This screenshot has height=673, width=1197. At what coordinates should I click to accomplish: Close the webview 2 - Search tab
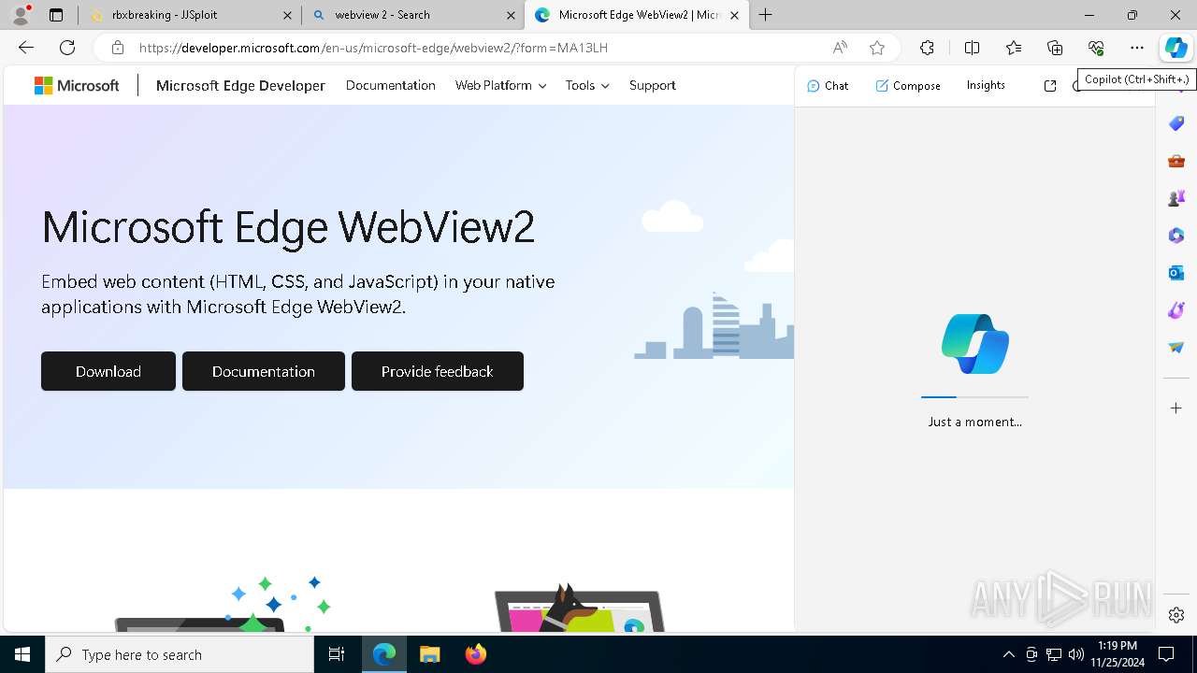tap(511, 15)
